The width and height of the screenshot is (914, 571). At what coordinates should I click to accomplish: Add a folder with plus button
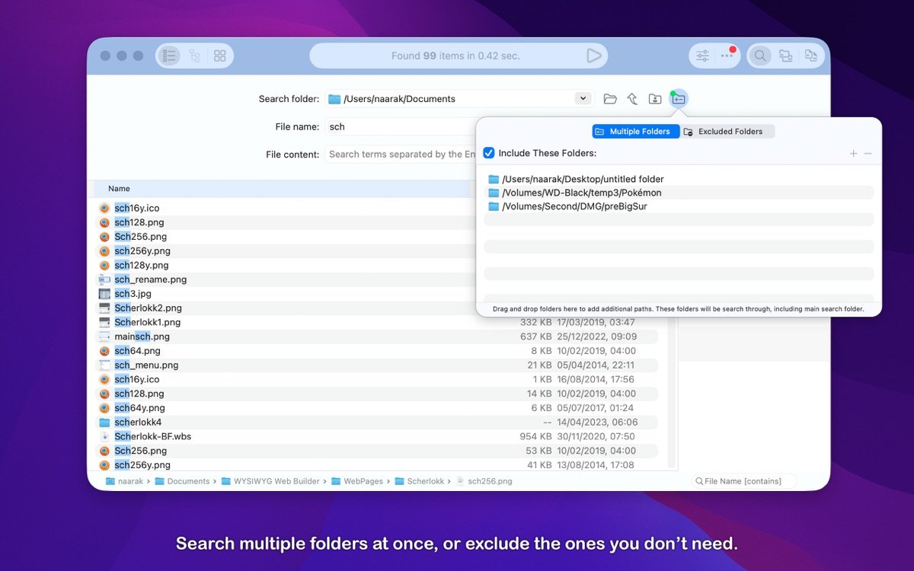pos(854,154)
